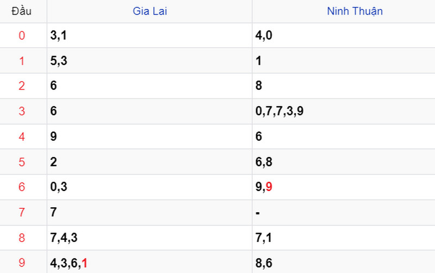Click Ninh Thuận cell showing 0,7,7,3,9
Image resolution: width=435 pixels, height=273 pixels.
279,111
